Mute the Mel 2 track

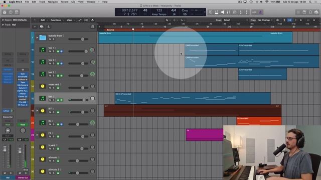click(x=50, y=75)
